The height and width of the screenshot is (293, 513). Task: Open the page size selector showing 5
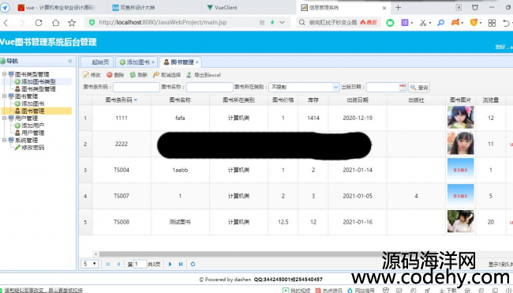89,264
